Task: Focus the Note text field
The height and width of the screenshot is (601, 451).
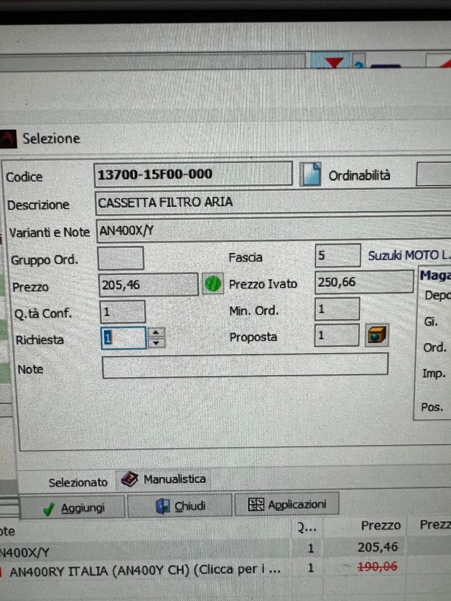Action: (245, 364)
